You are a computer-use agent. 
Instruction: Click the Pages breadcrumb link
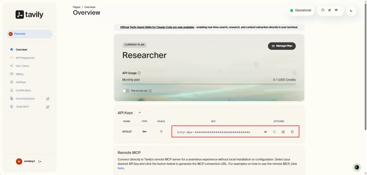tap(76, 7)
